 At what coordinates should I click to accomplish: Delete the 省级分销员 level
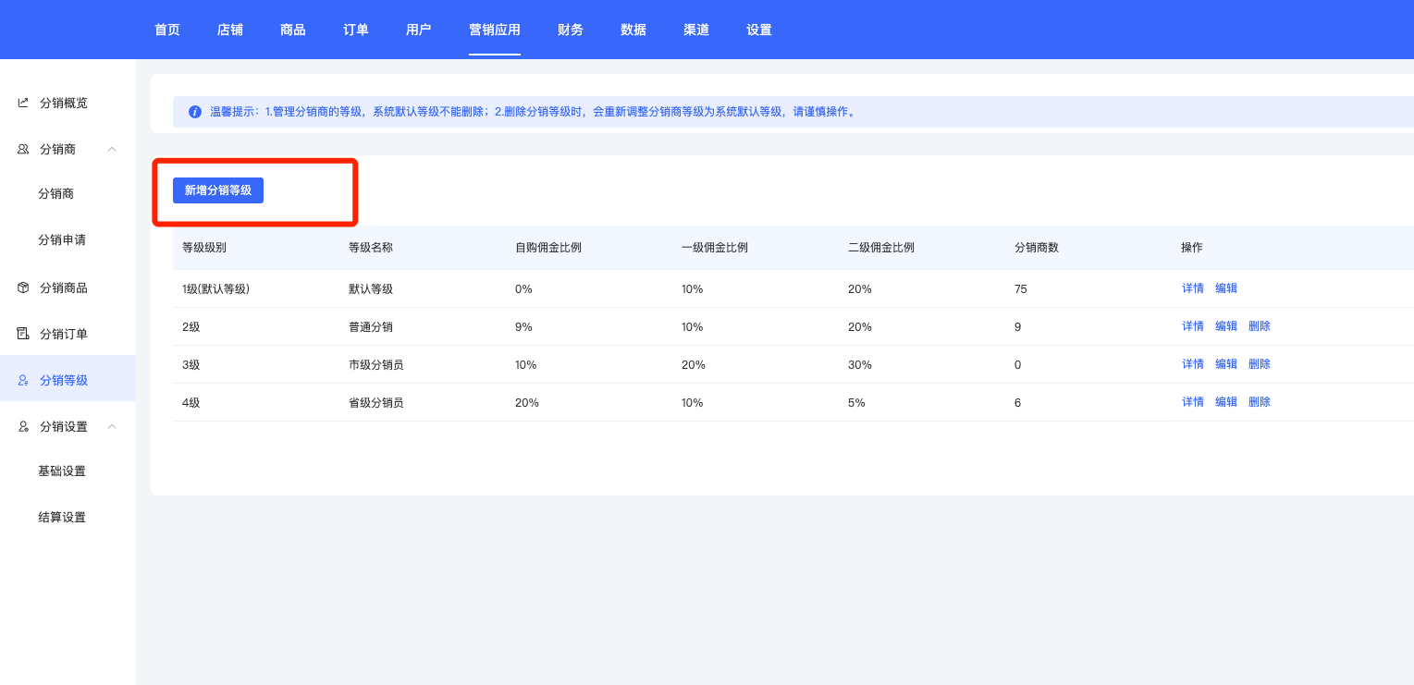point(1260,402)
